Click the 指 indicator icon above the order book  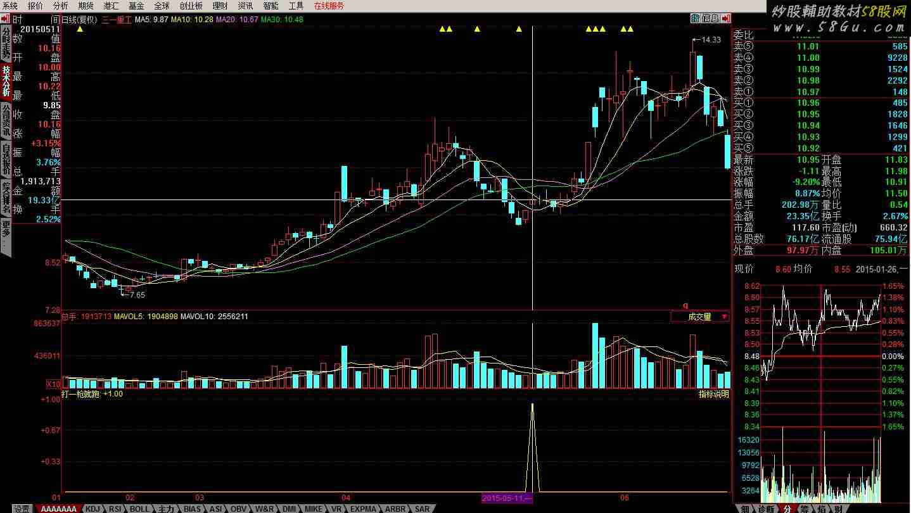[695, 18]
